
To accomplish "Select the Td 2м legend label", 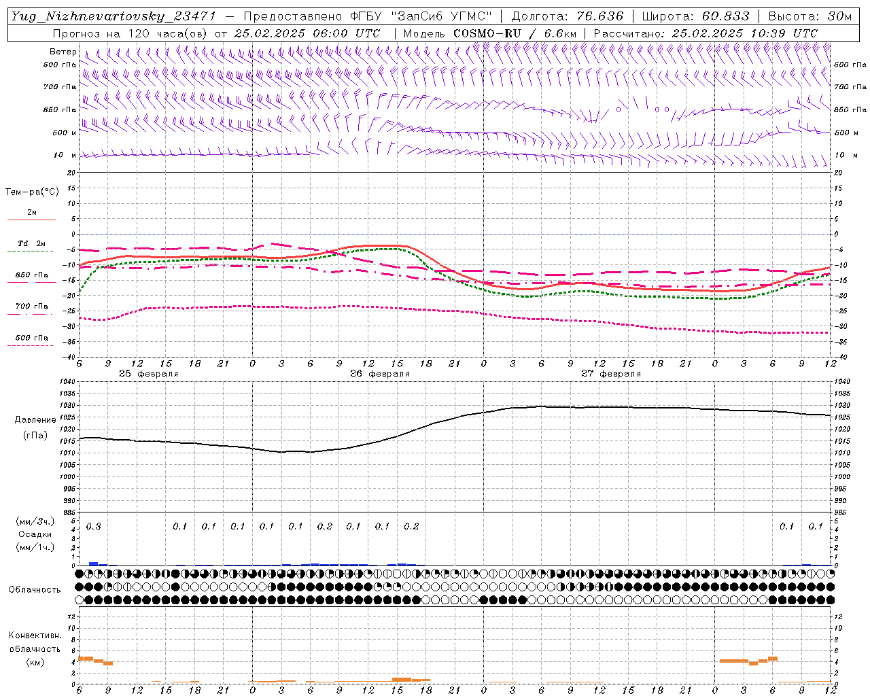I will click(x=31, y=243).
